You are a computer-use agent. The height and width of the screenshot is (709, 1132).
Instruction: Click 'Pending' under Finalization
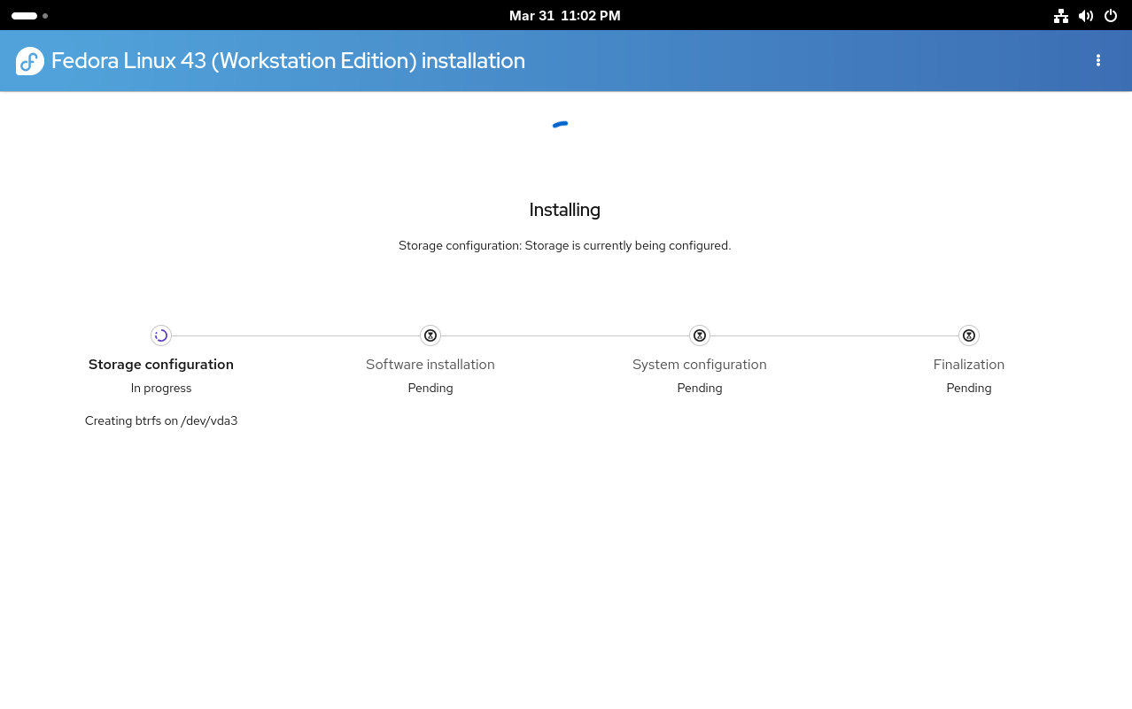point(969,388)
